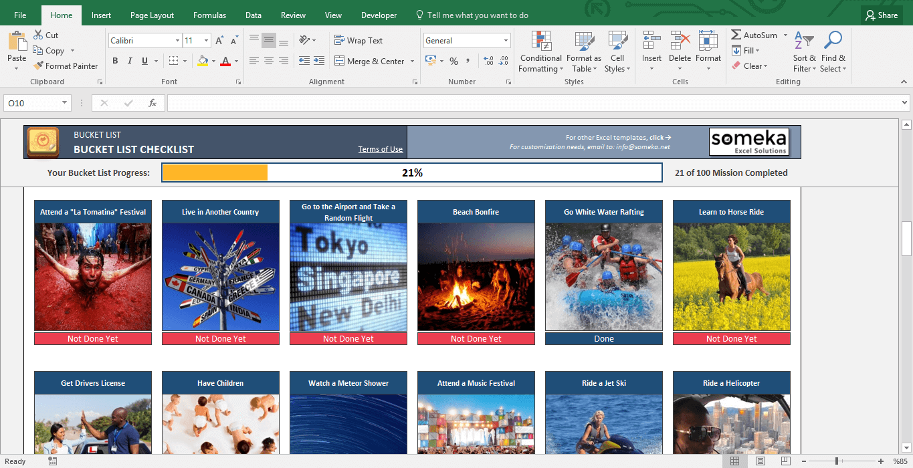Open the font size dropdown
Screen dimensions: 913x468
[x=207, y=41]
